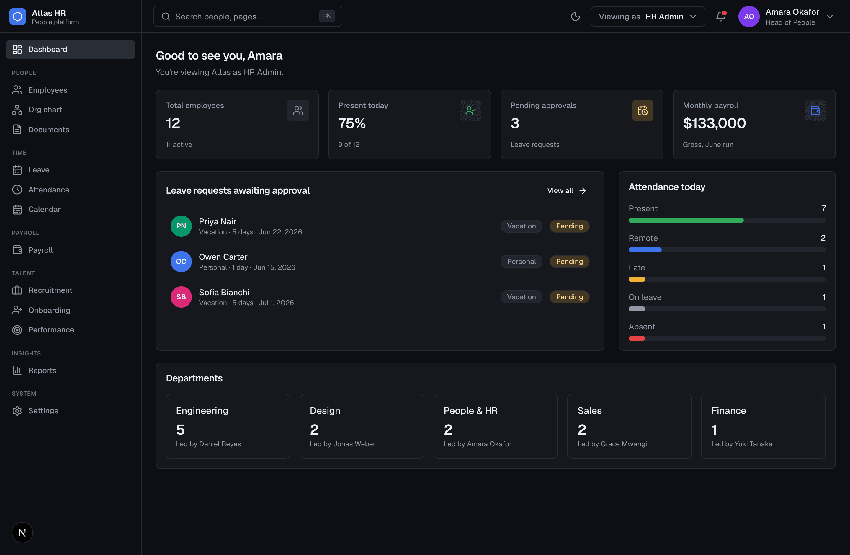The height and width of the screenshot is (555, 850).
Task: Click the Present today user-check icon
Action: (470, 110)
